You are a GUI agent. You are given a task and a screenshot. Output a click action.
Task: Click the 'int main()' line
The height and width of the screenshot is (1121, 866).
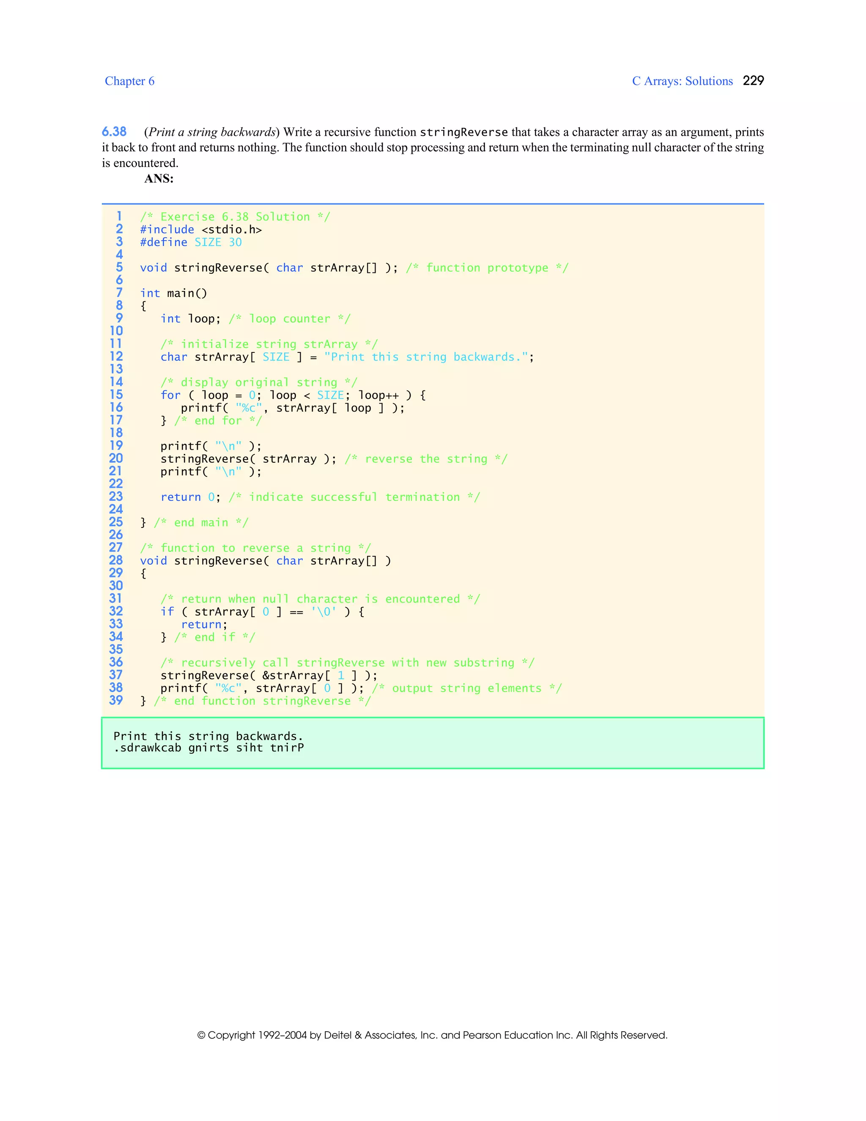coord(173,293)
